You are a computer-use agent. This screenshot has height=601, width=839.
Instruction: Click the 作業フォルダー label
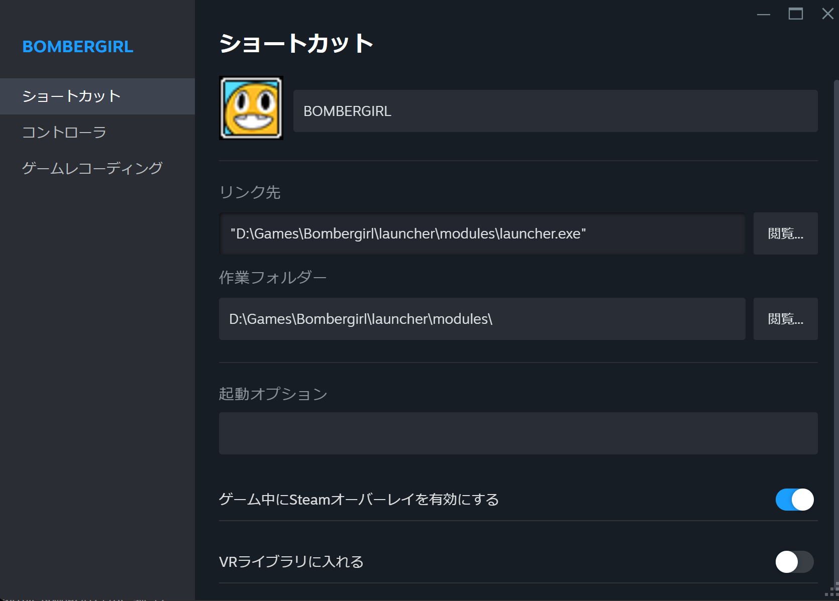pos(273,278)
